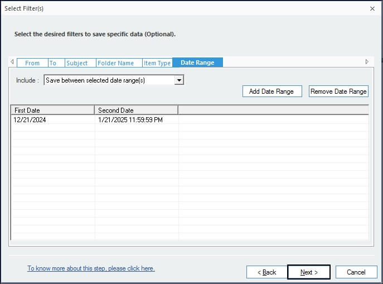Switch to the From tab
The width and height of the screenshot is (383, 284).
(x=32, y=63)
